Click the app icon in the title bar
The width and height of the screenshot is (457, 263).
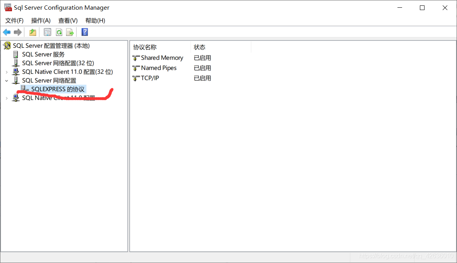pyautogui.click(x=8, y=8)
